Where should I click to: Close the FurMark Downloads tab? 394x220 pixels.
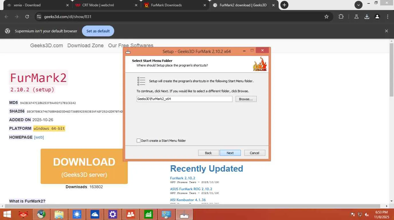pos(204,5)
